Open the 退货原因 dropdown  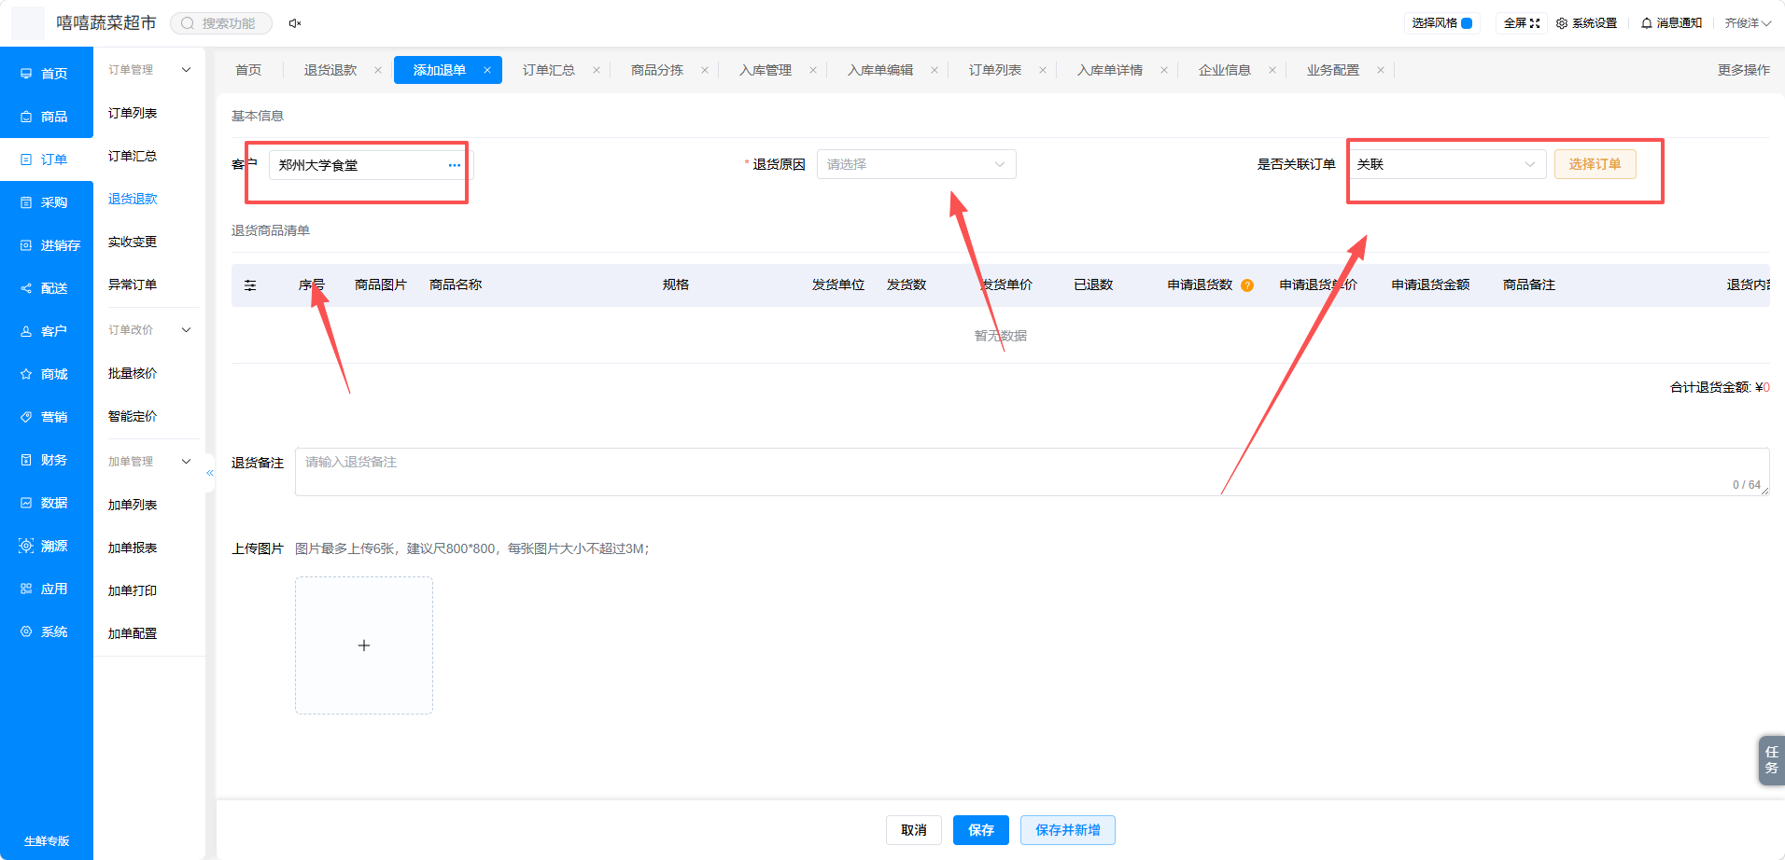tap(916, 164)
